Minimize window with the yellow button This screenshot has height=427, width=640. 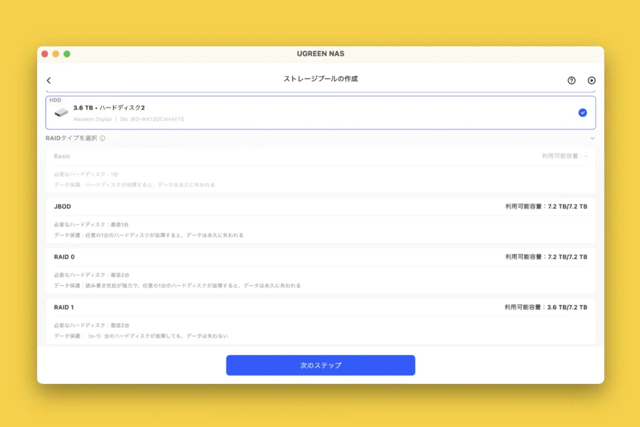click(x=56, y=54)
